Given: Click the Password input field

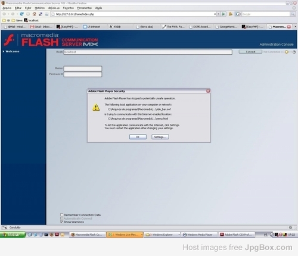Looking at the screenshot, I should pos(83,74).
